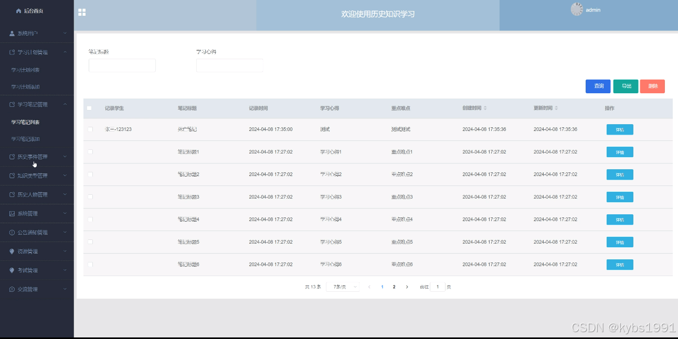
Task: Toggle sidebar with the grid icon in header
Action: [82, 12]
